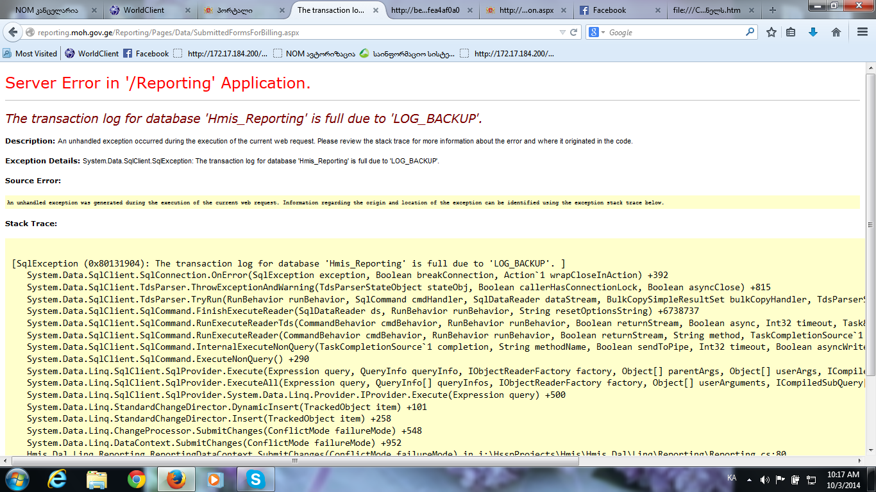Open the Google search engine dropdown
This screenshot has width=876, height=492.
pos(597,32)
